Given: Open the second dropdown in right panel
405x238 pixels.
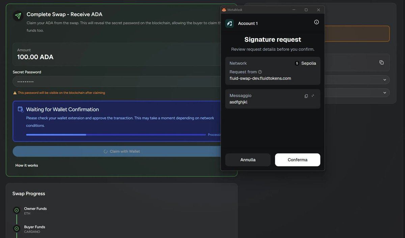Looking at the screenshot, I should pos(384,92).
